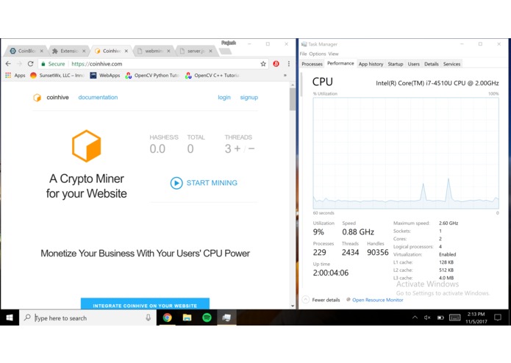Click the START MINING text
Screen dimensions: 511x363
tap(212, 183)
